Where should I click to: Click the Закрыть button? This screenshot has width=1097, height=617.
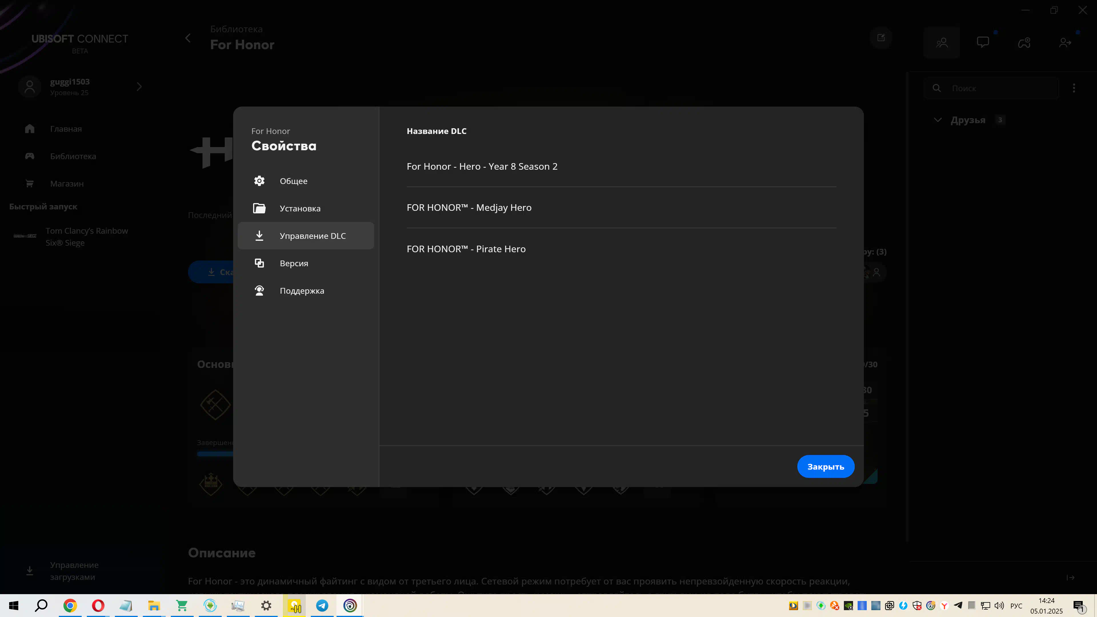click(825, 466)
